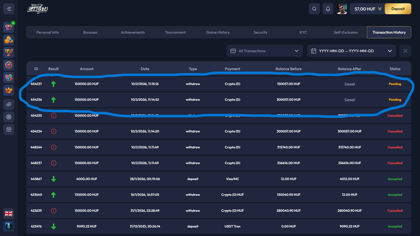This screenshot has width=420, height=236.
Task: Clear filters with the X button
Action: [405, 51]
